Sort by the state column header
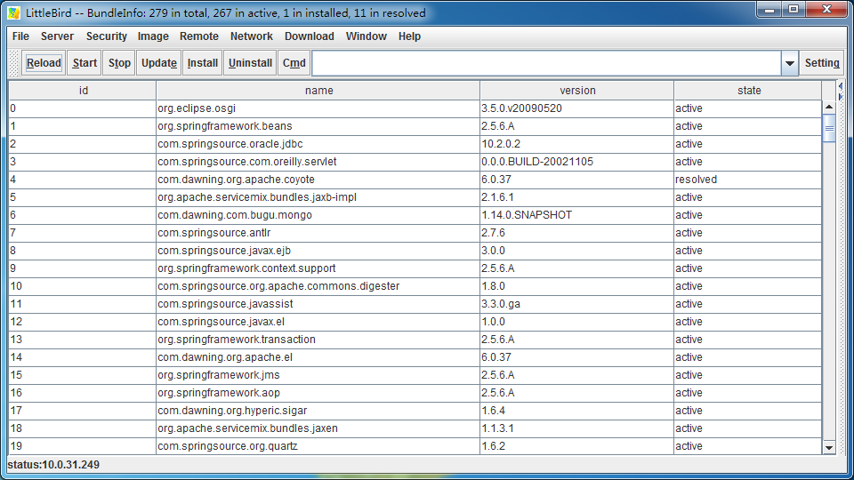 coord(748,91)
